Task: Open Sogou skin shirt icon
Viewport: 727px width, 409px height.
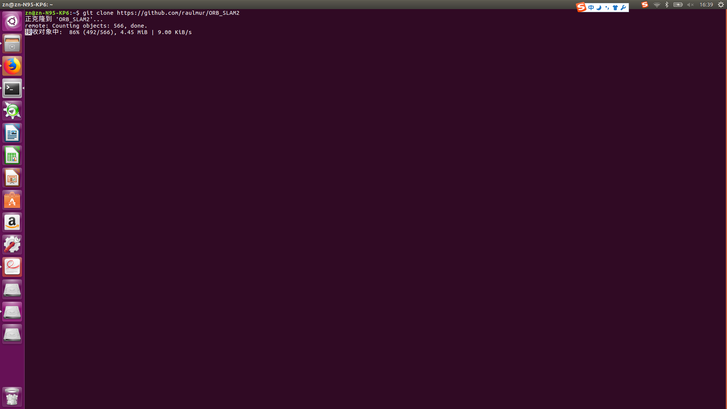Action: pos(615,8)
